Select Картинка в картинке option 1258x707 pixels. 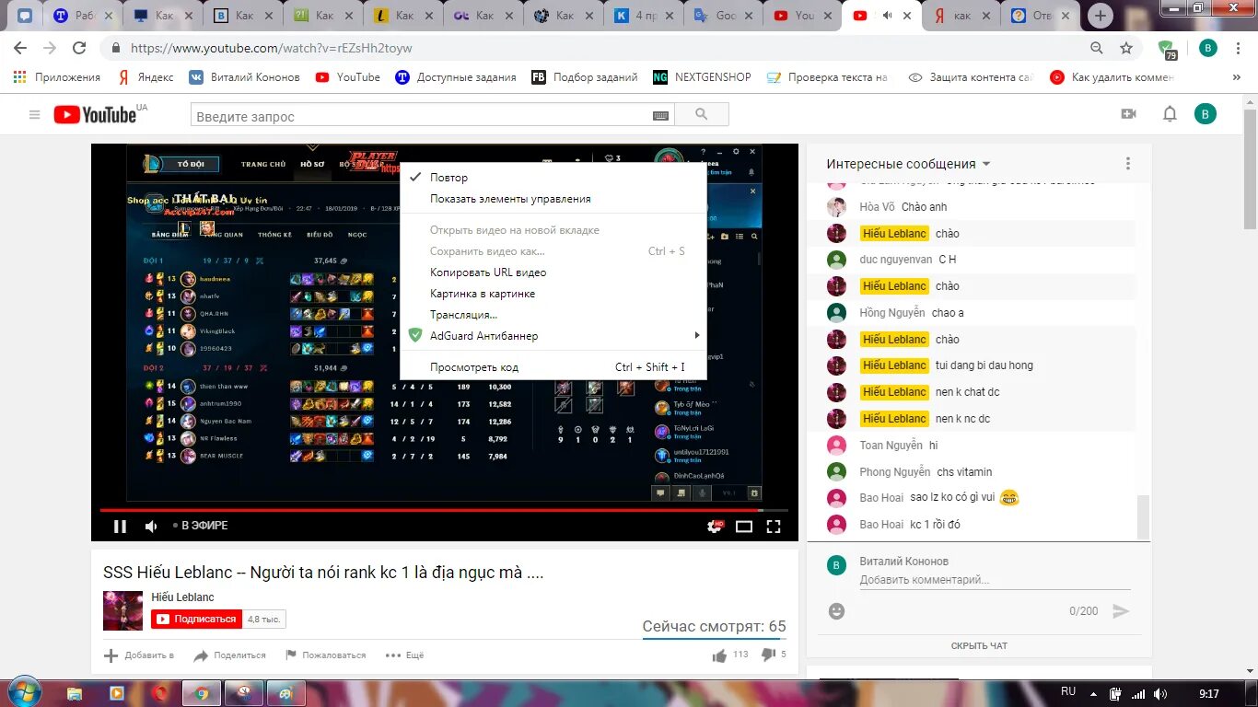click(x=553, y=294)
